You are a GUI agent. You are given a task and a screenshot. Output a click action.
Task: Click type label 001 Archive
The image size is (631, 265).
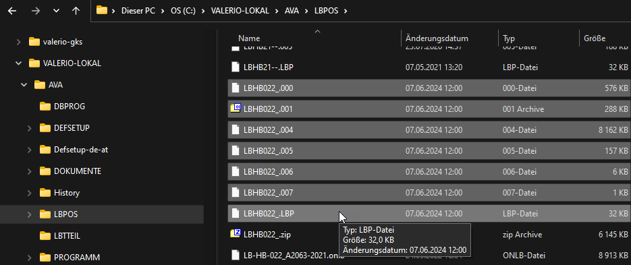click(524, 109)
